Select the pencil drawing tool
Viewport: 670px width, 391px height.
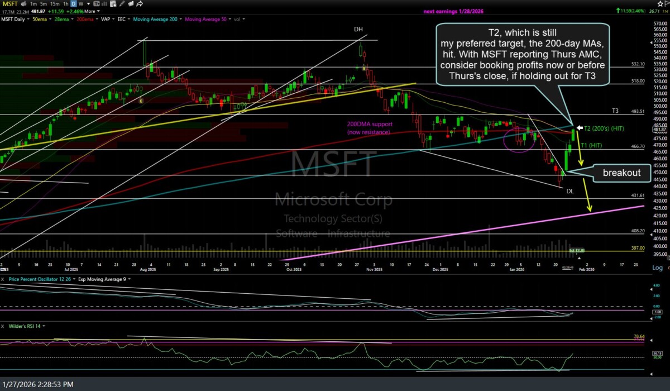[122, 3]
